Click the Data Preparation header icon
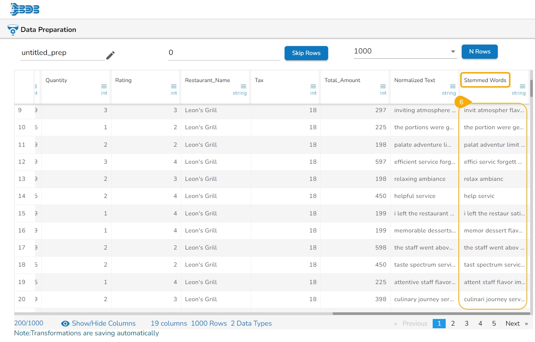The height and width of the screenshot is (342, 535). [13, 30]
